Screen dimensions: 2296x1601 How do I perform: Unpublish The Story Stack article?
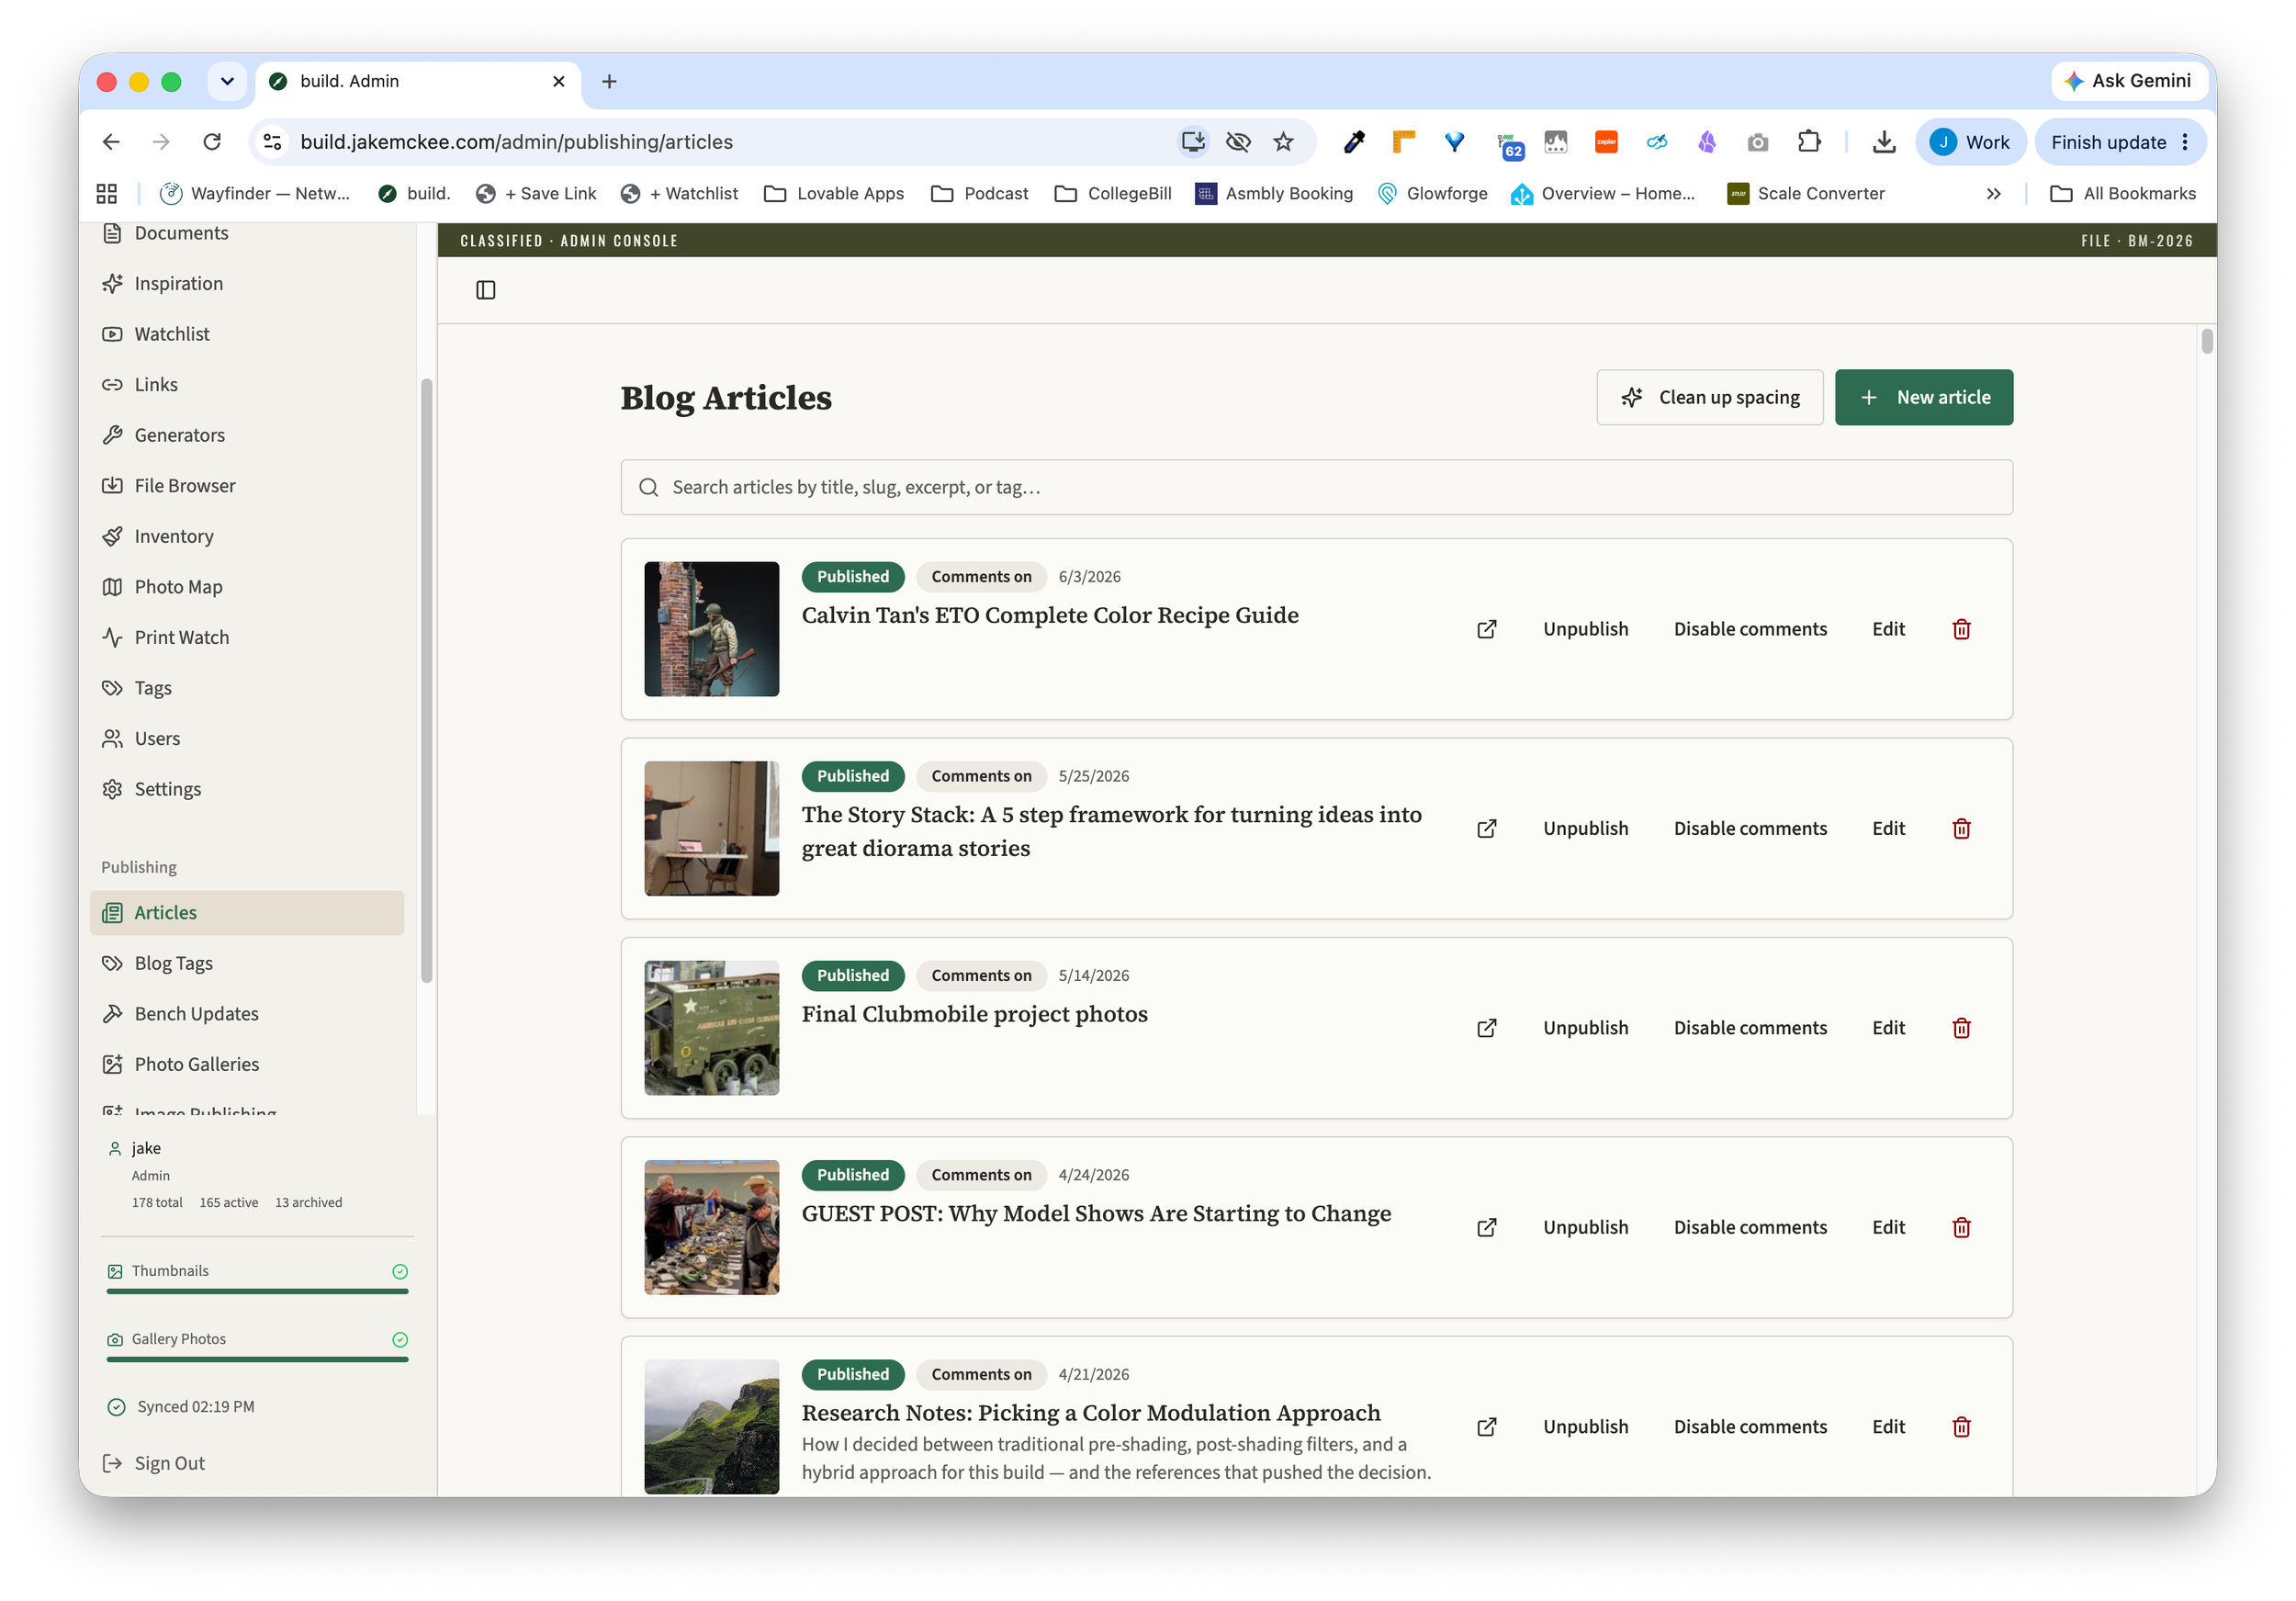(1585, 828)
